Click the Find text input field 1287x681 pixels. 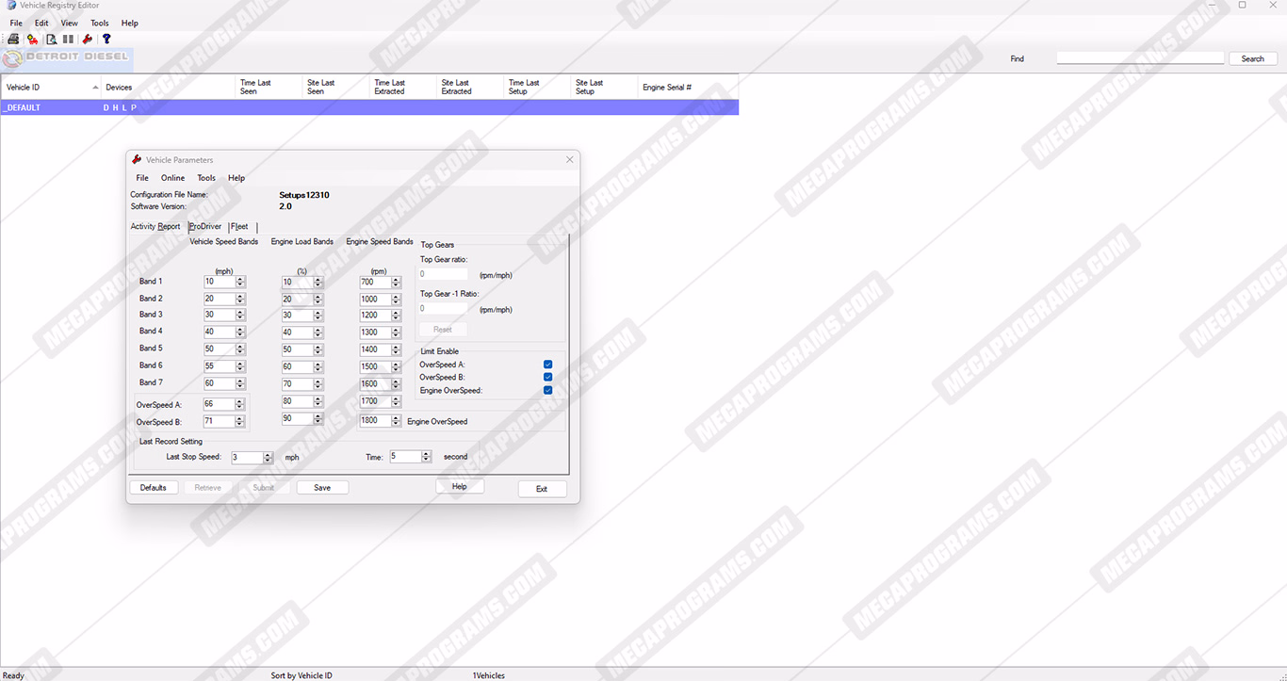pos(1140,58)
